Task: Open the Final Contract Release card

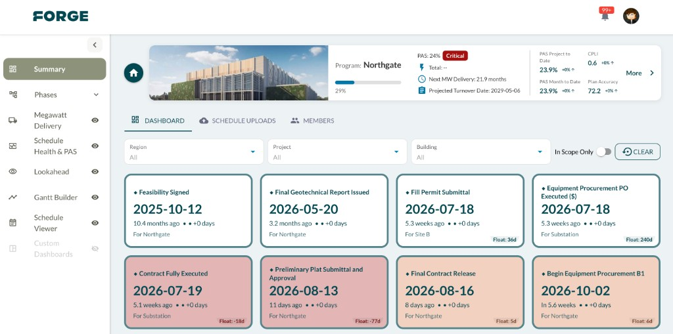Action: 460,293
